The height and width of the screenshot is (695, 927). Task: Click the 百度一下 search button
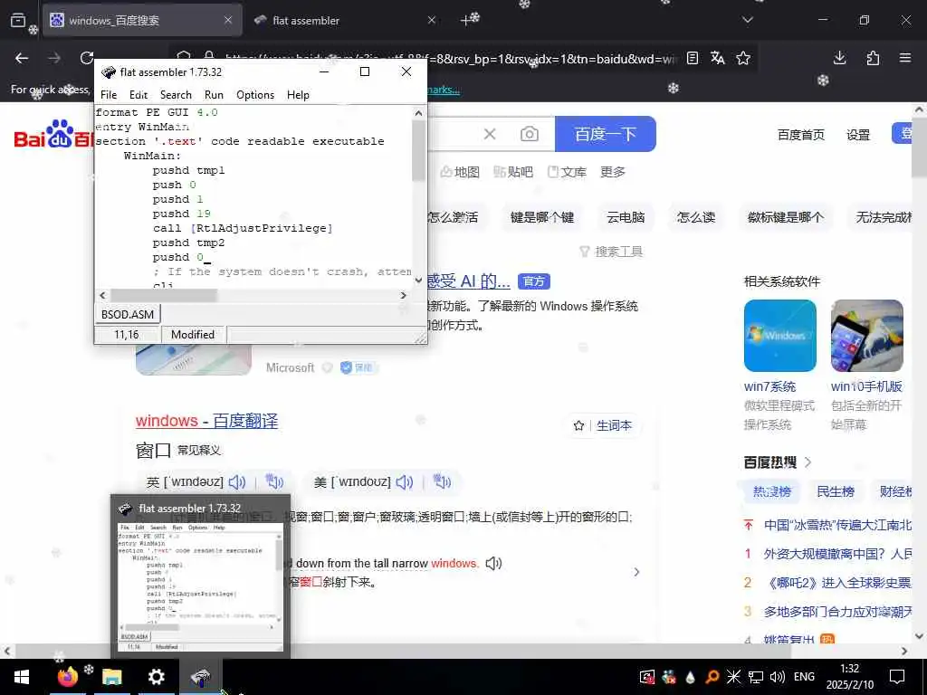(x=606, y=134)
